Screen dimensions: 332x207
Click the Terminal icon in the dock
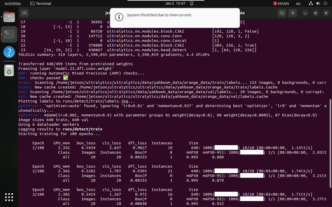(9, 34)
